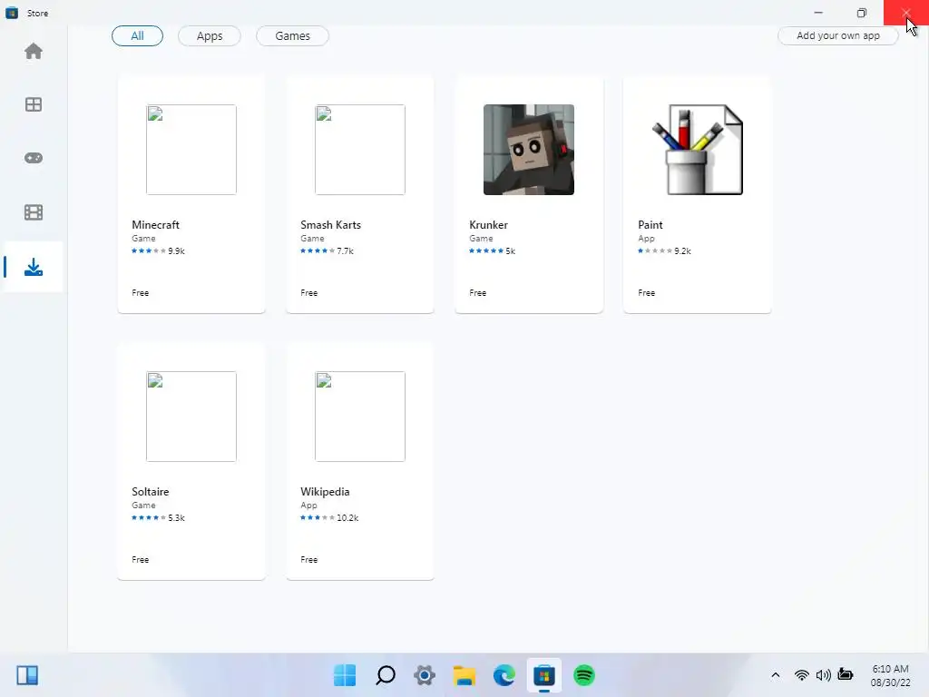Click the Free price on Krunker card
929x697 pixels.
click(x=477, y=293)
